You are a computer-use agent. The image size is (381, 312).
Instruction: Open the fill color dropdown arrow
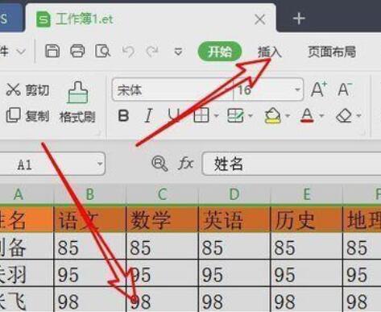288,116
